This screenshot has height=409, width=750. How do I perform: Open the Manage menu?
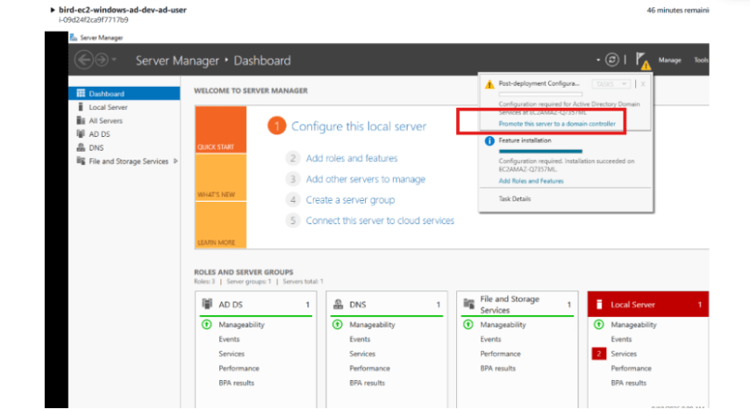[x=669, y=61]
